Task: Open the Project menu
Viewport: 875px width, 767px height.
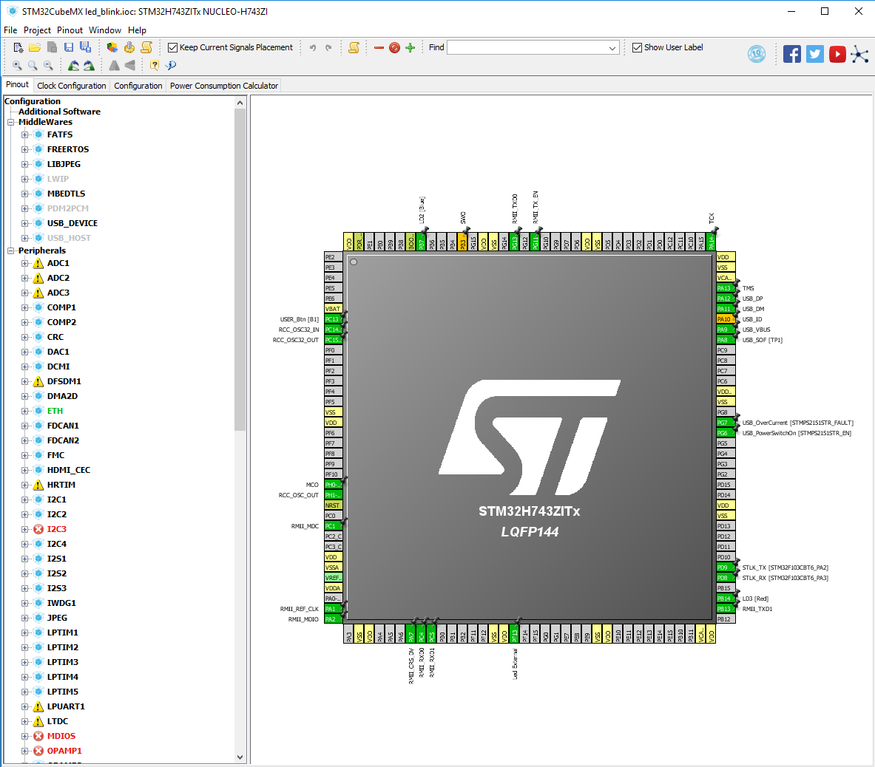Action: click(38, 30)
